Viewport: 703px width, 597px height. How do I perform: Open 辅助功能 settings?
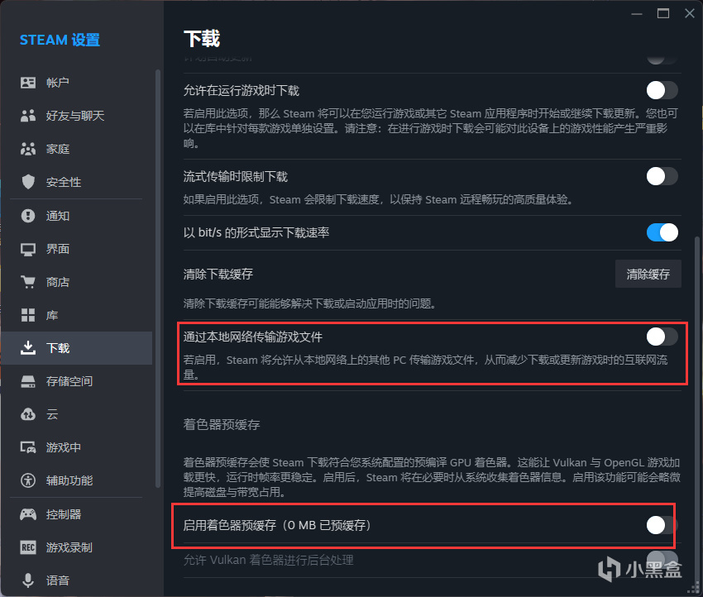tap(77, 480)
